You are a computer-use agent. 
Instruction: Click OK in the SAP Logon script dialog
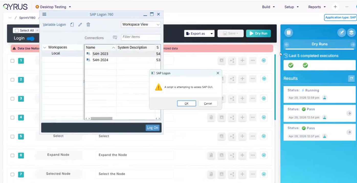tap(186, 103)
